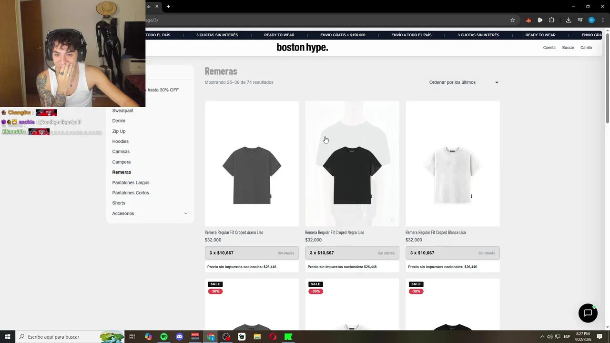Open the Zip Up category

pyautogui.click(x=119, y=131)
